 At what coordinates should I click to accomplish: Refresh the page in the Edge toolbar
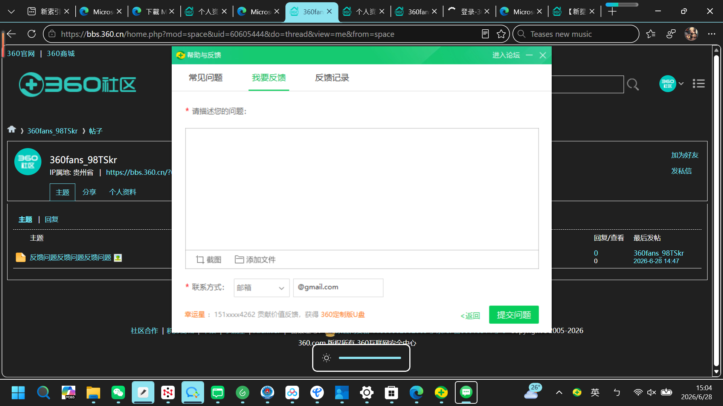coord(32,34)
